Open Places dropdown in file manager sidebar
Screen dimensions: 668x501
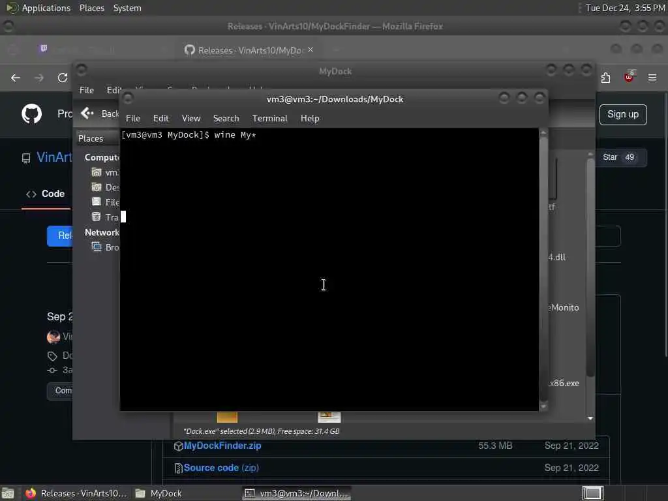point(98,138)
